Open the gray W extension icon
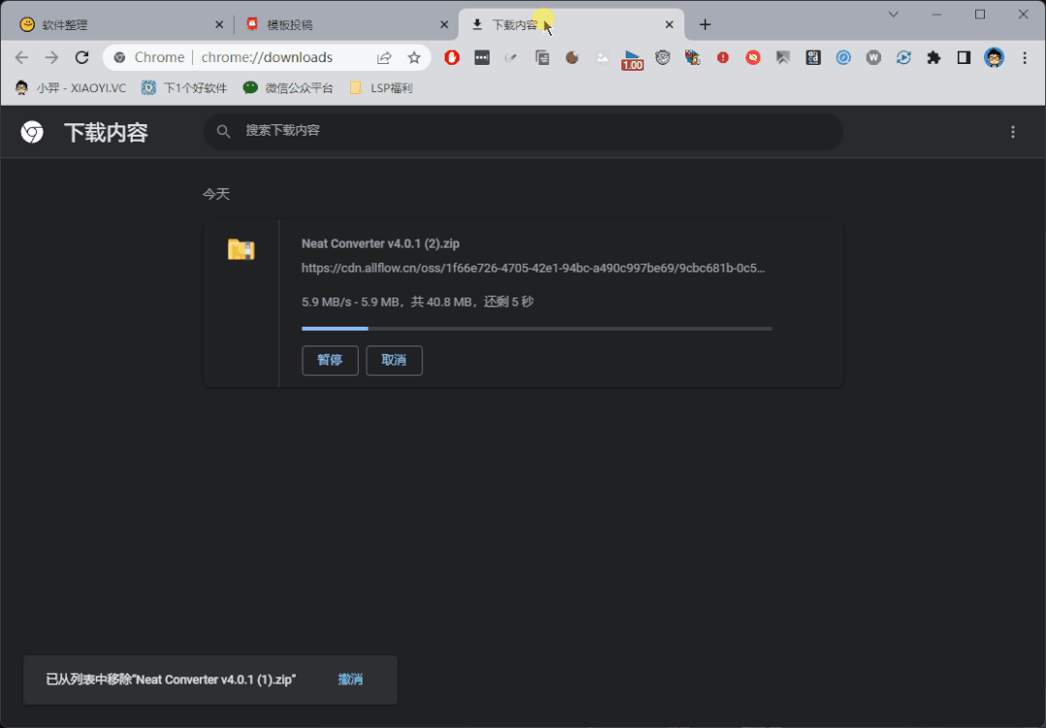 (873, 57)
